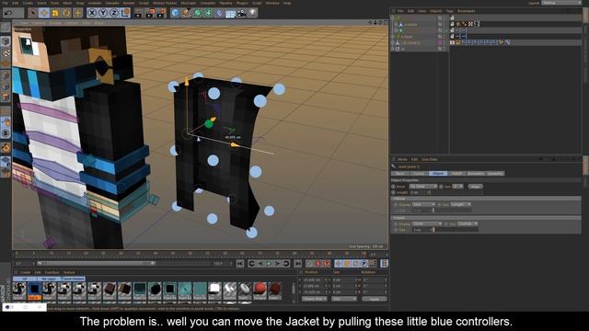Screen dimensions: 589x331
Task: Select the Live Selection arrow tool
Action: click(x=33, y=13)
